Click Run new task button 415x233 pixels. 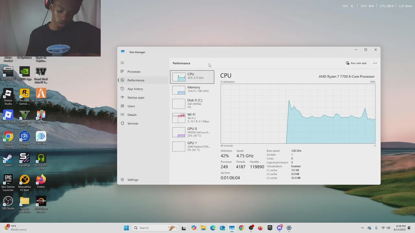356,63
